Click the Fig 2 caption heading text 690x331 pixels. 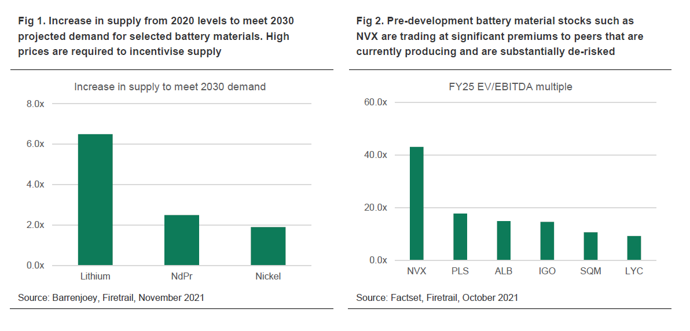[x=500, y=36]
